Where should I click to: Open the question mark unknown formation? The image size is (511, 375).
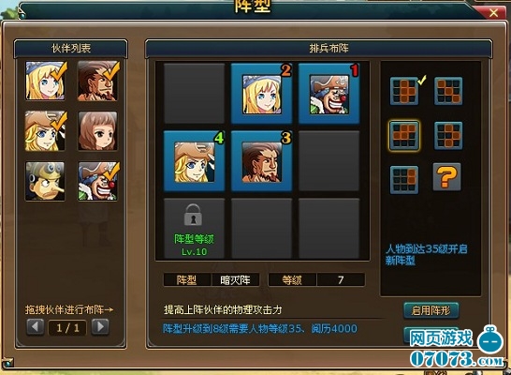[x=446, y=177]
